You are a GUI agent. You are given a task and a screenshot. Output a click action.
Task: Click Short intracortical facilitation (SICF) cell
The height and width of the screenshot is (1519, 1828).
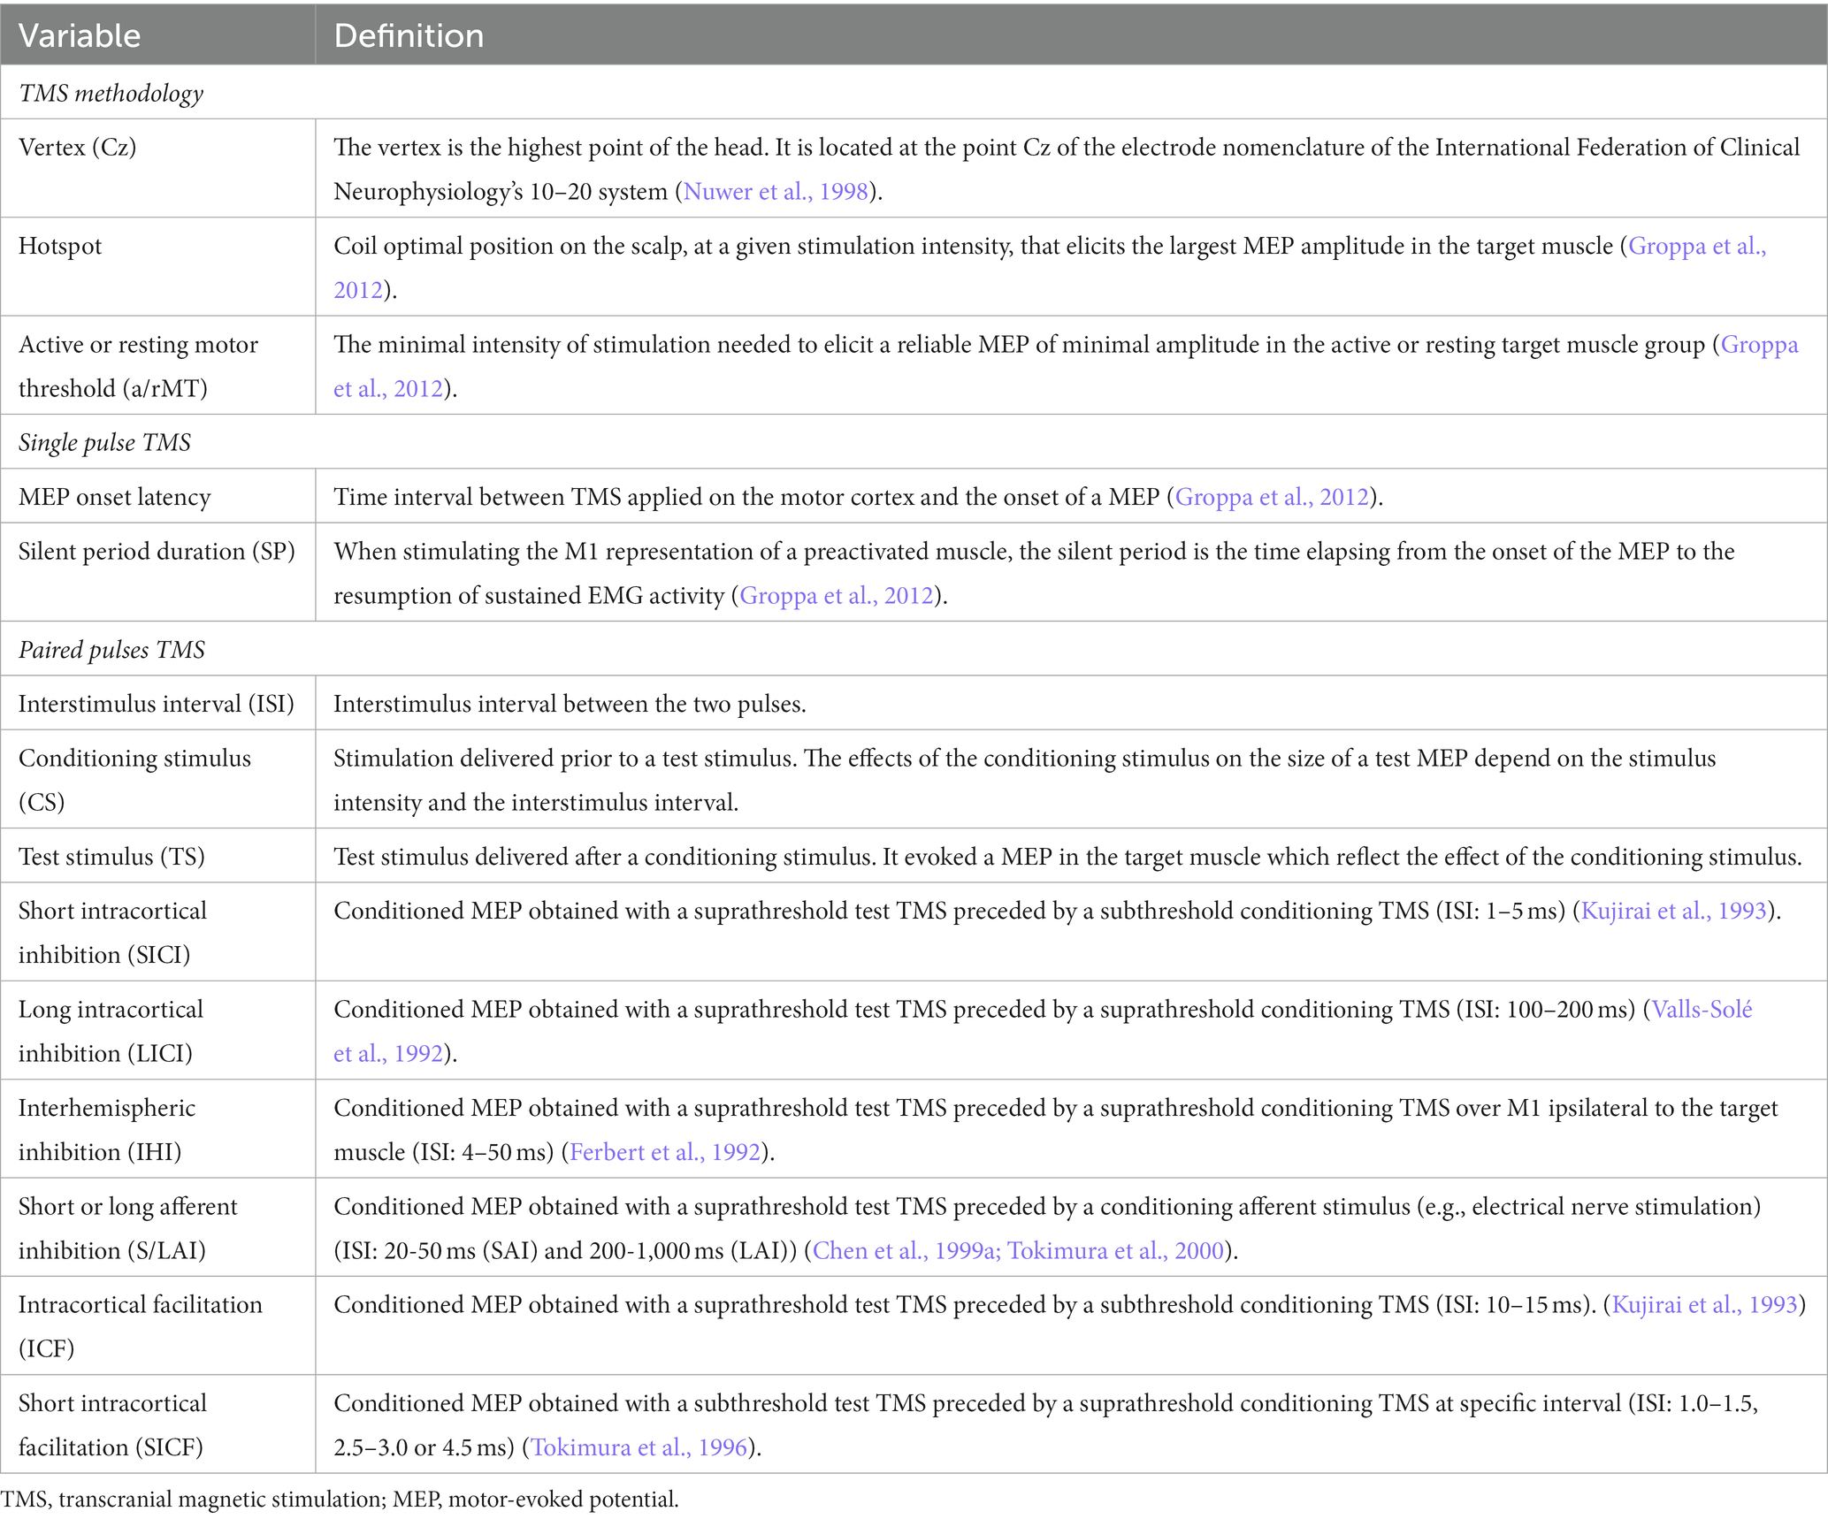(158, 1424)
